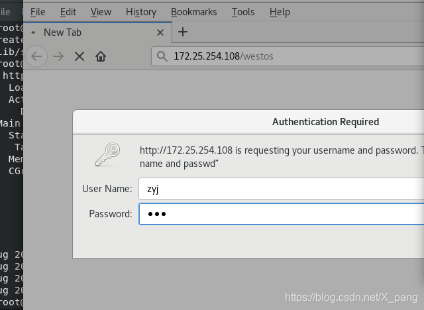The image size is (424, 310).
Task: Open the Bookmarks menu
Action: tap(193, 12)
